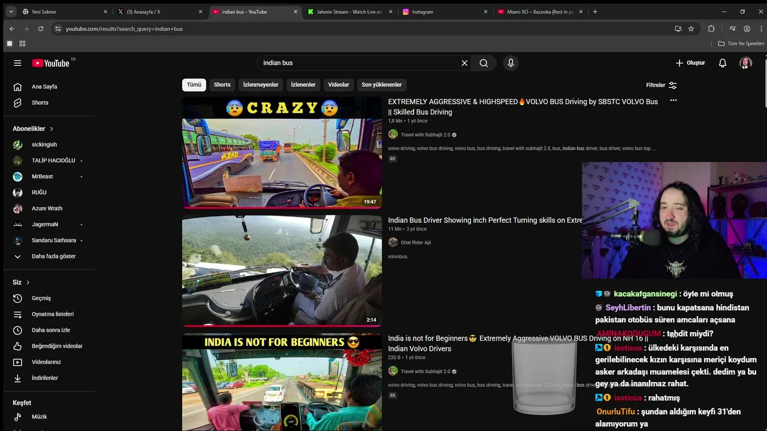The width and height of the screenshot is (767, 431).
Task: Open the more actions menu for the EXTREMELY AGGRESSIVE Volvo video
Action: click(x=674, y=101)
